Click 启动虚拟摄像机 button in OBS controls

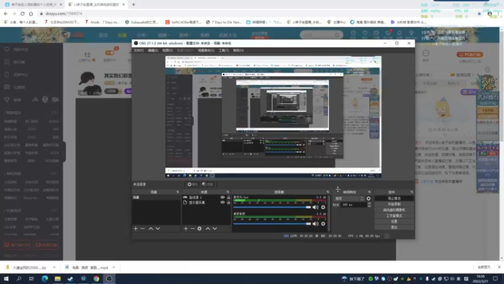[394, 210]
